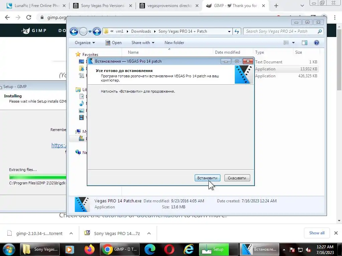Select the 13,932 KB Application row
The height and width of the screenshot is (256, 342).
pyautogui.click(x=286, y=69)
